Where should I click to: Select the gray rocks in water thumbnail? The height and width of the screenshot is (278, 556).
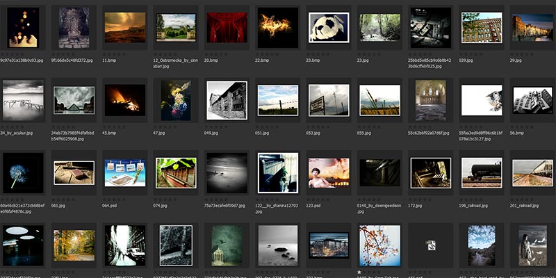(278, 245)
